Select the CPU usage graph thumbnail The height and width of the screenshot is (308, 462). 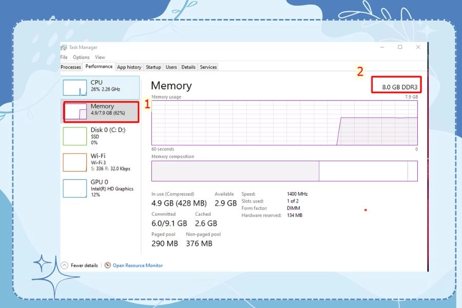click(x=75, y=88)
